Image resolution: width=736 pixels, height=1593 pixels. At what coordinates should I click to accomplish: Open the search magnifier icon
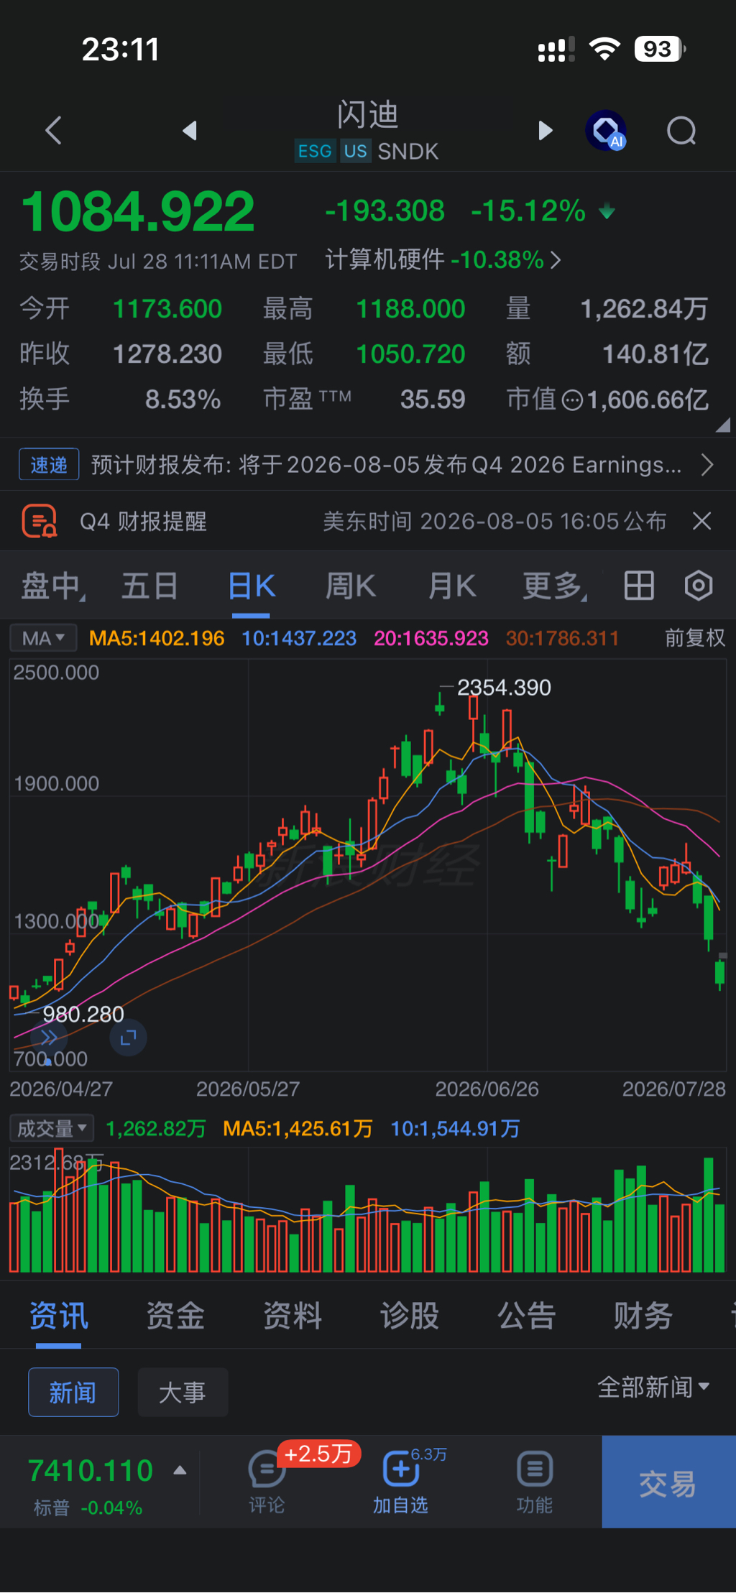681,131
